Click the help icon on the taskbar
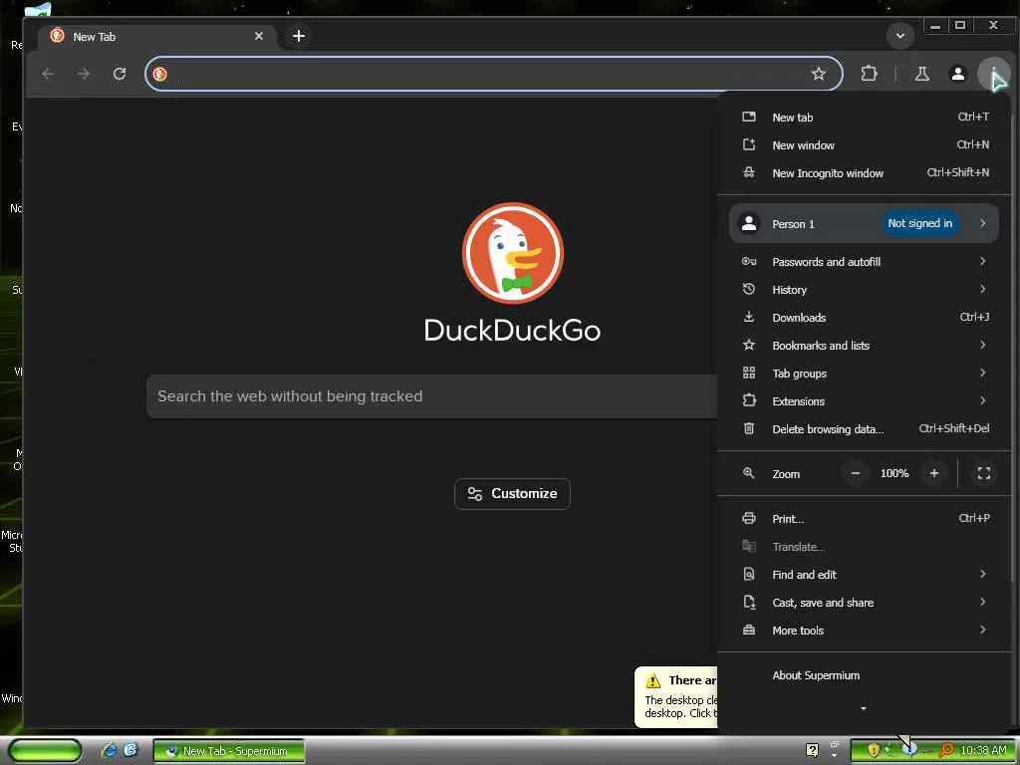This screenshot has width=1020, height=765. [812, 751]
